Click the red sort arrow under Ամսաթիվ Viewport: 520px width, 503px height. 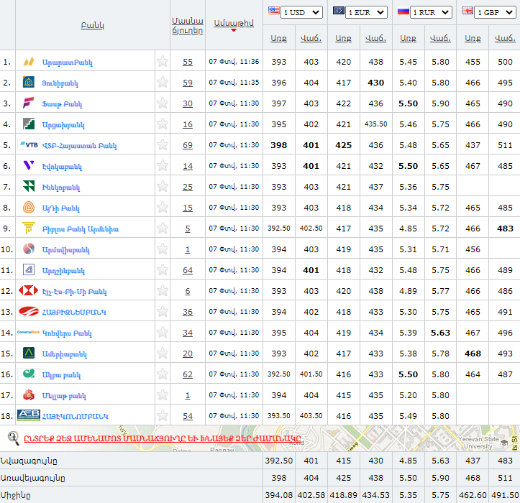pyautogui.click(x=234, y=30)
